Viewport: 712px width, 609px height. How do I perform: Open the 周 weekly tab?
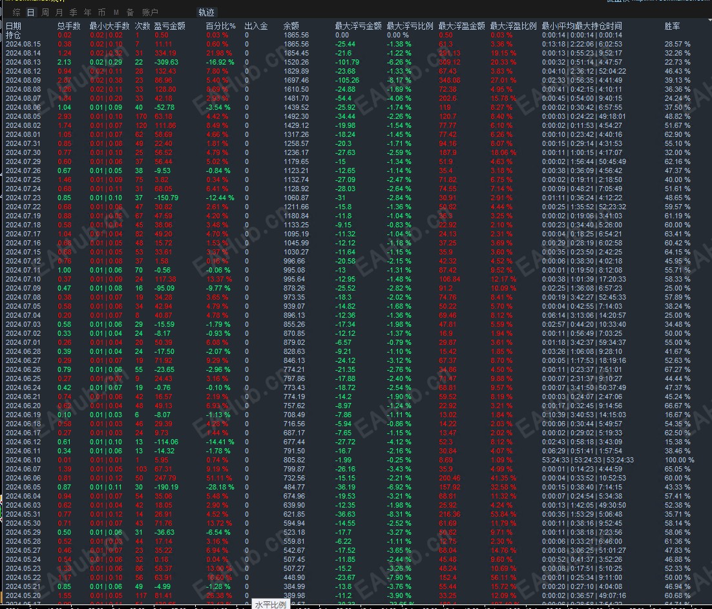point(45,12)
